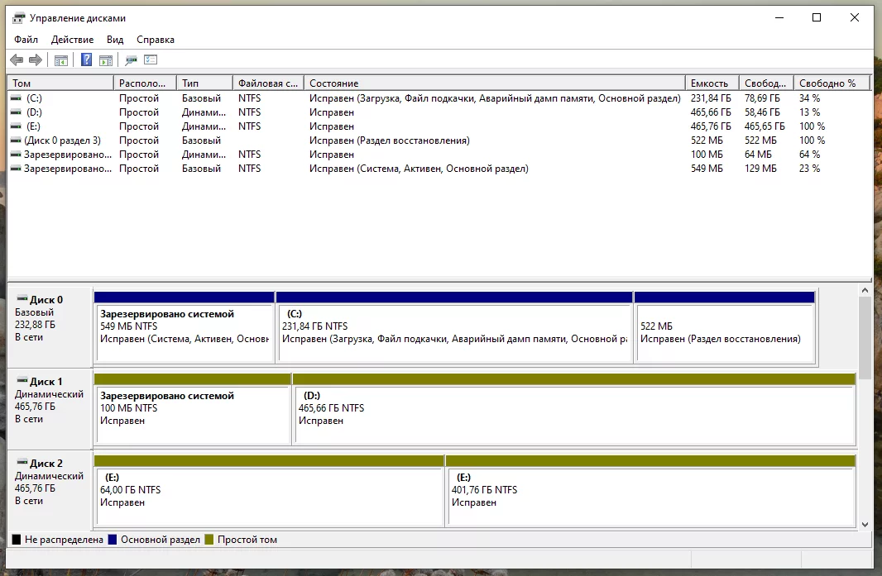
Task: Click the rescan disks toolbar icon
Action: 131,60
